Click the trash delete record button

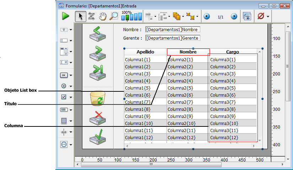click(x=97, y=98)
